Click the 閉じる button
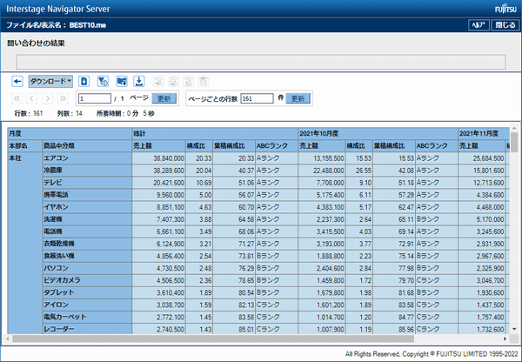The width and height of the screenshot is (522, 362). pyautogui.click(x=505, y=25)
